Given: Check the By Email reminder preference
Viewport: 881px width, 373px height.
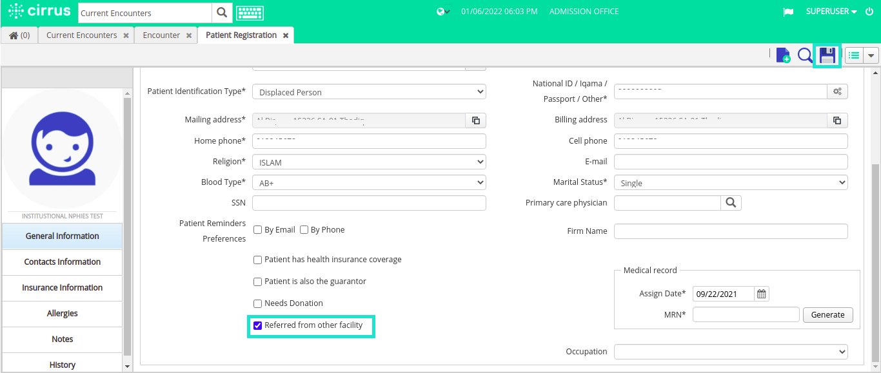Looking at the screenshot, I should [x=257, y=229].
